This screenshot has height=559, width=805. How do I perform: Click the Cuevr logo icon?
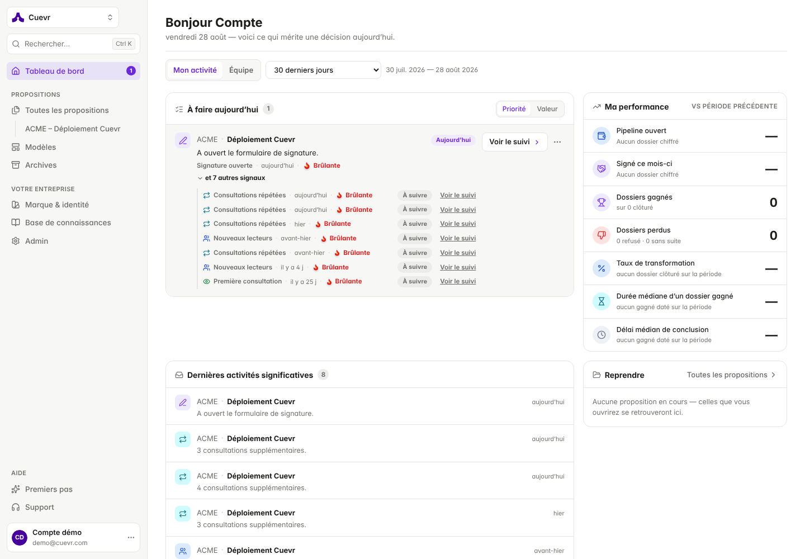pyautogui.click(x=18, y=17)
